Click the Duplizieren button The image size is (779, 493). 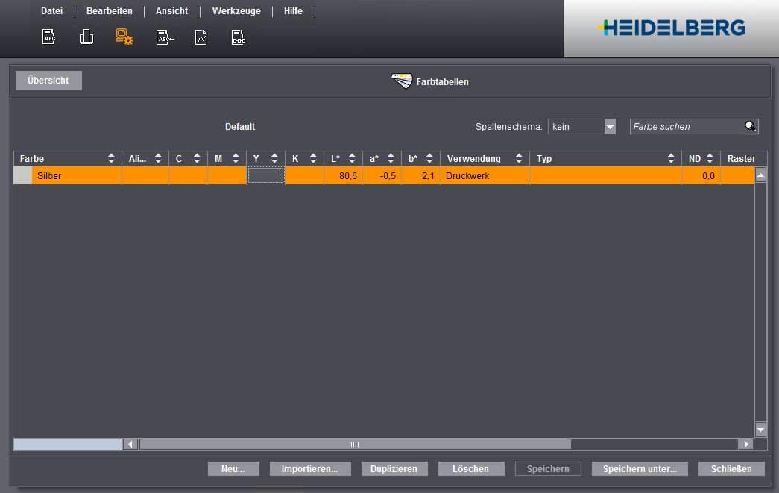point(394,468)
